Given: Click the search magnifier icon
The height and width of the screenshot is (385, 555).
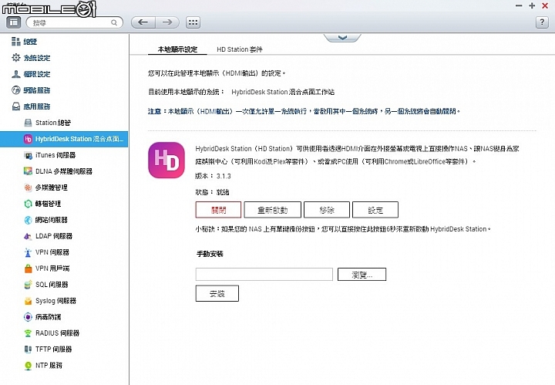Looking at the screenshot, I should coord(114,22).
